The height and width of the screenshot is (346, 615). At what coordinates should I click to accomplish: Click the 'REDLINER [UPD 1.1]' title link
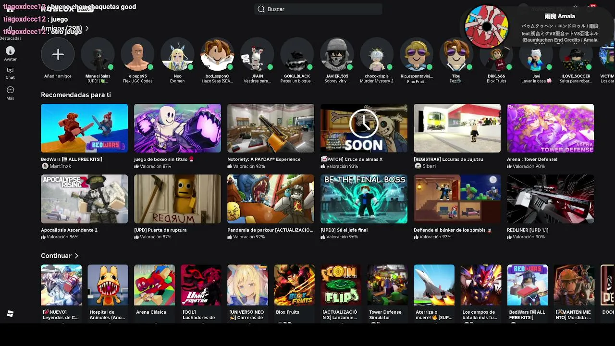(x=528, y=230)
